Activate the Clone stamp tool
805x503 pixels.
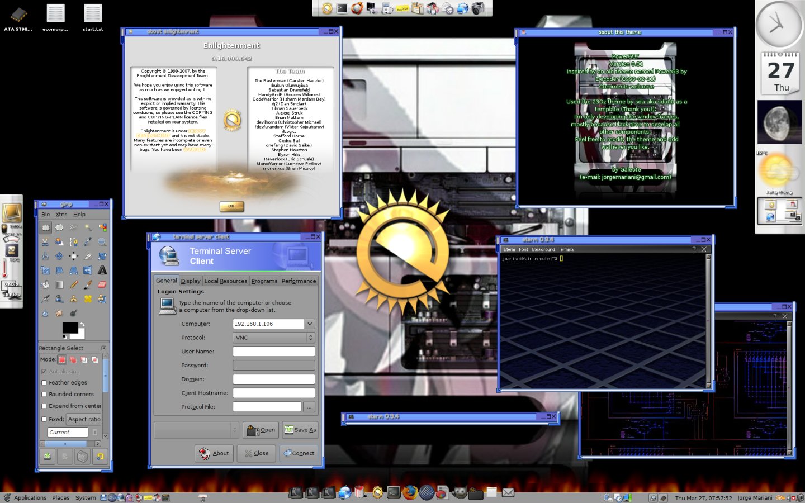click(x=74, y=299)
